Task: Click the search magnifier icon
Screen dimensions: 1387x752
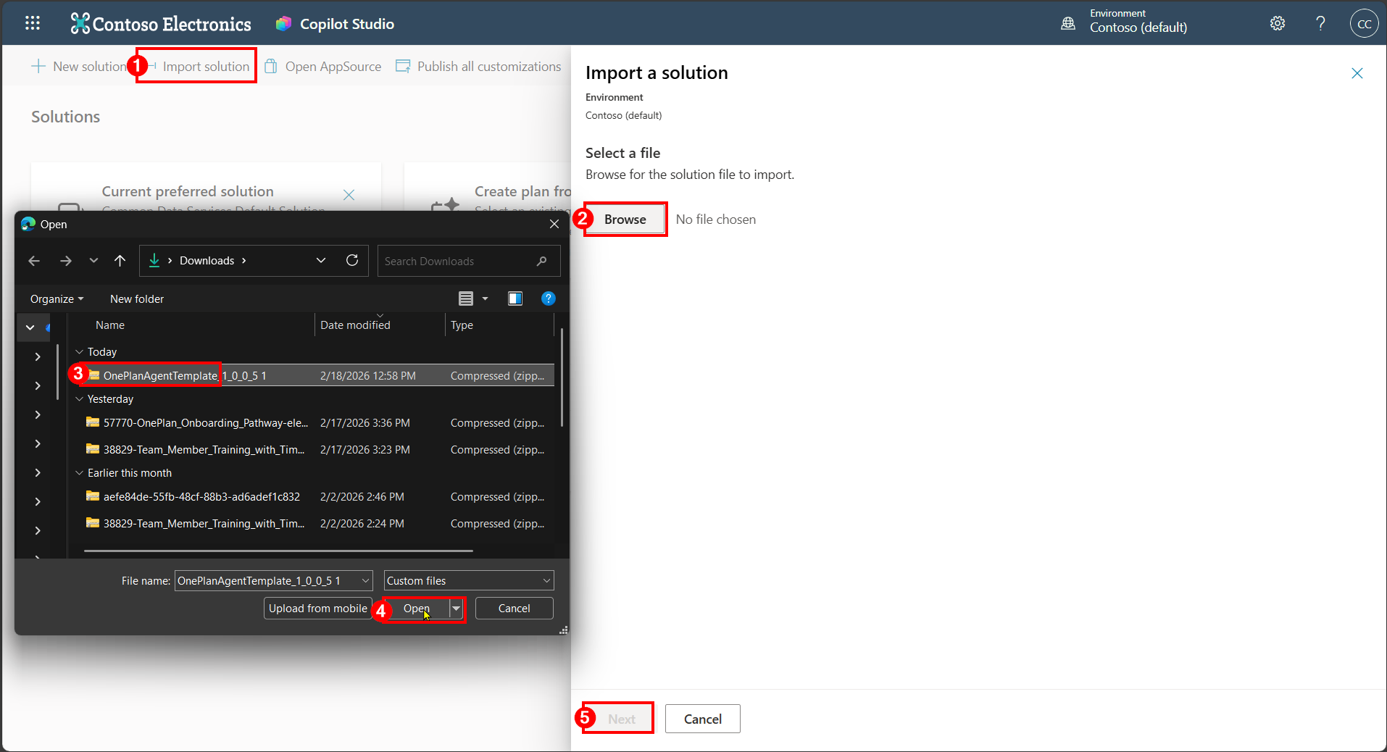Action: pos(541,261)
